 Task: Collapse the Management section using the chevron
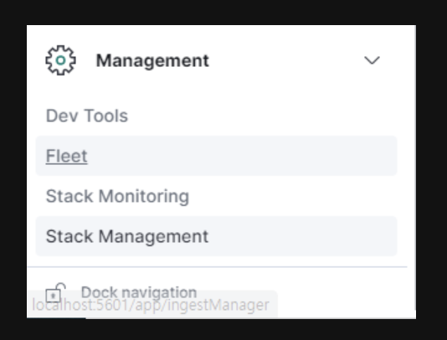[x=372, y=60]
